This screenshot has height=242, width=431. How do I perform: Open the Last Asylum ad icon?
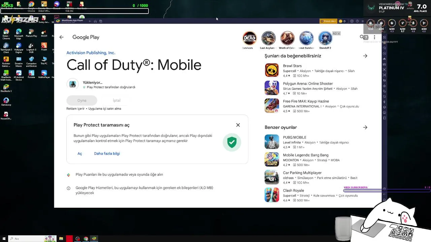click(268, 38)
